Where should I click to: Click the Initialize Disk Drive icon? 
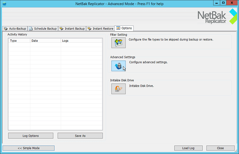point(119,89)
